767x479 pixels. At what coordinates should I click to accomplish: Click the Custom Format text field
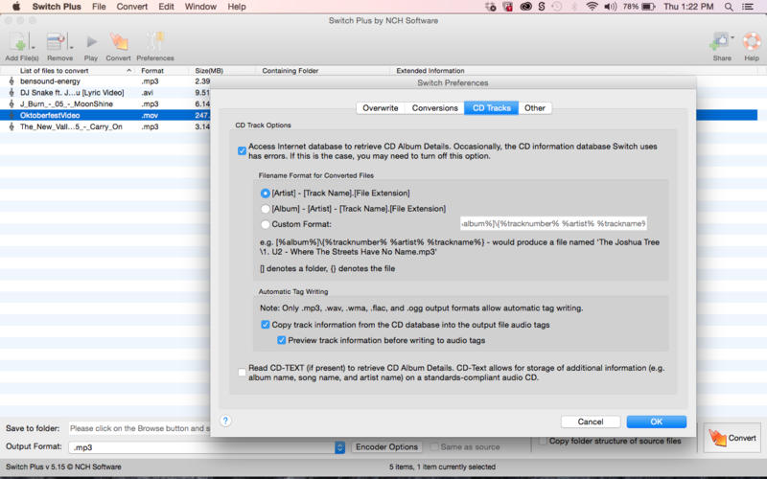553,223
